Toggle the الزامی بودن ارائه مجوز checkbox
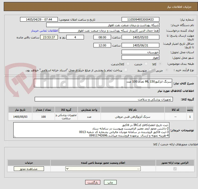Viewport: 198px width, 189px height. tap(175, 169)
